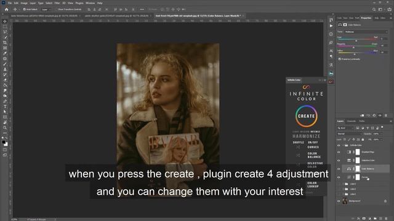Image resolution: width=394 pixels, height=221 pixels.
Task: Open the Auto-Select Layer dropdown
Action: [x=46, y=9]
